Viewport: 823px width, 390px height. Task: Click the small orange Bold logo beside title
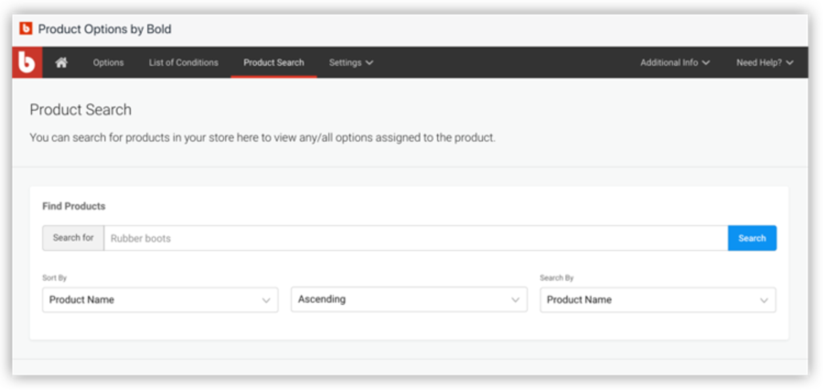coord(26,28)
